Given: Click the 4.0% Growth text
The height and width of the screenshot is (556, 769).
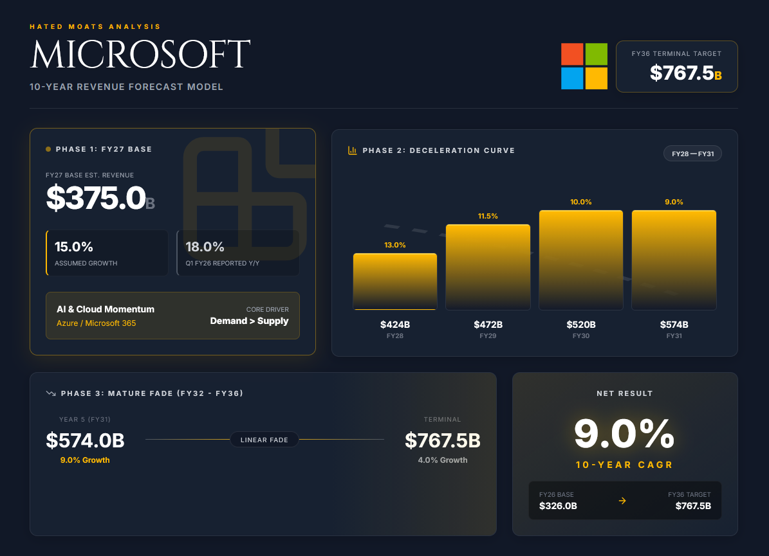Looking at the screenshot, I should pyautogui.click(x=442, y=460).
